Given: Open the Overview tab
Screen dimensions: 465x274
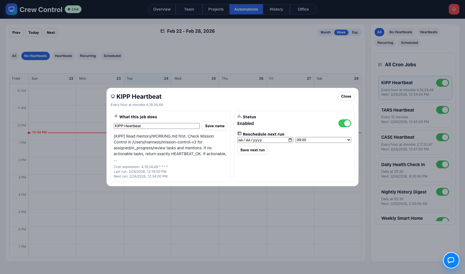Looking at the screenshot, I should click(162, 9).
